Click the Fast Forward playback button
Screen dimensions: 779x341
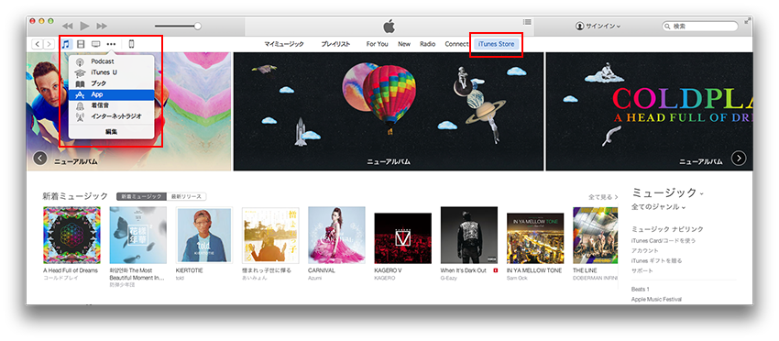tap(102, 26)
